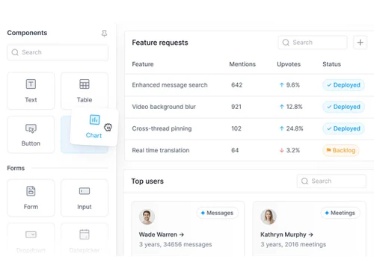Click the Mentions column header

pyautogui.click(x=242, y=64)
